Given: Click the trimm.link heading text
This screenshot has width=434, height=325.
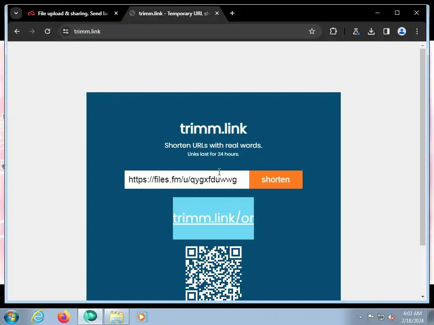Looking at the screenshot, I should click(214, 129).
